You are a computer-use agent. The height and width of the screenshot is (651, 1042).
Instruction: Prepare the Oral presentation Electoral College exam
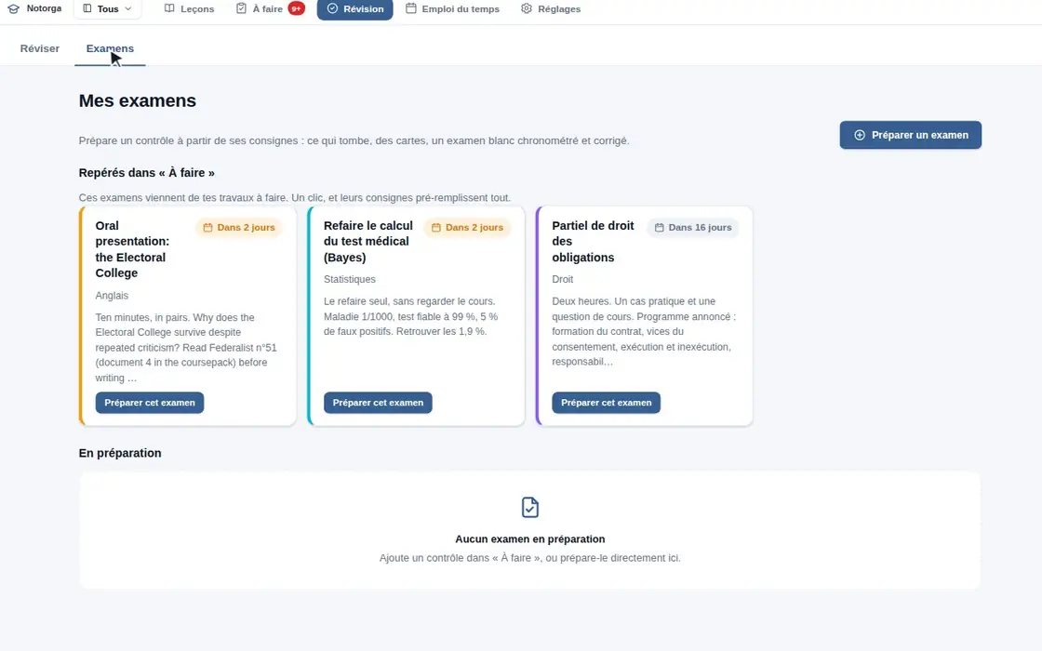point(150,403)
